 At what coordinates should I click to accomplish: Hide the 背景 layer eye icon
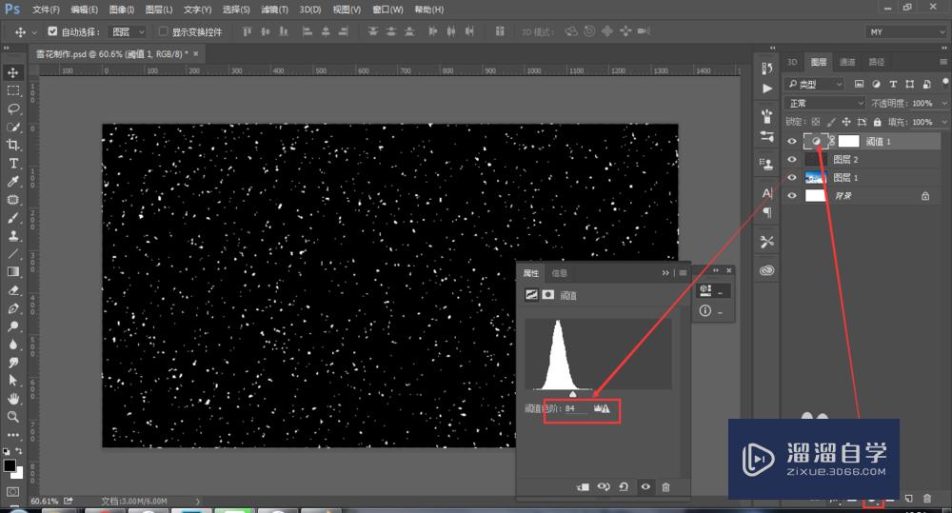pyautogui.click(x=792, y=195)
